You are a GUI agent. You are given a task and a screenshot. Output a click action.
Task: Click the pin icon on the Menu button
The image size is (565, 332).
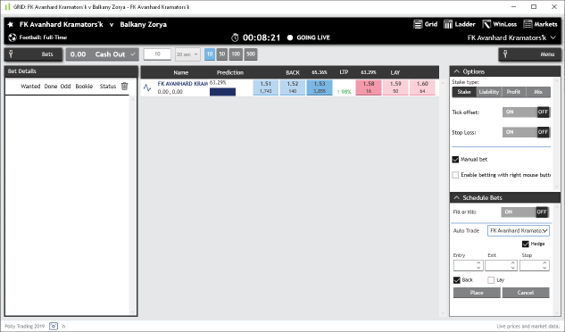coord(505,54)
